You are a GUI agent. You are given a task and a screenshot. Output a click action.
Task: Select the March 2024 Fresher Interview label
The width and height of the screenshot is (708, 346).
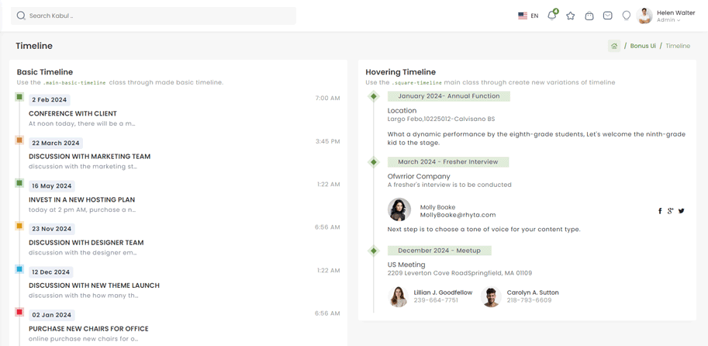448,162
